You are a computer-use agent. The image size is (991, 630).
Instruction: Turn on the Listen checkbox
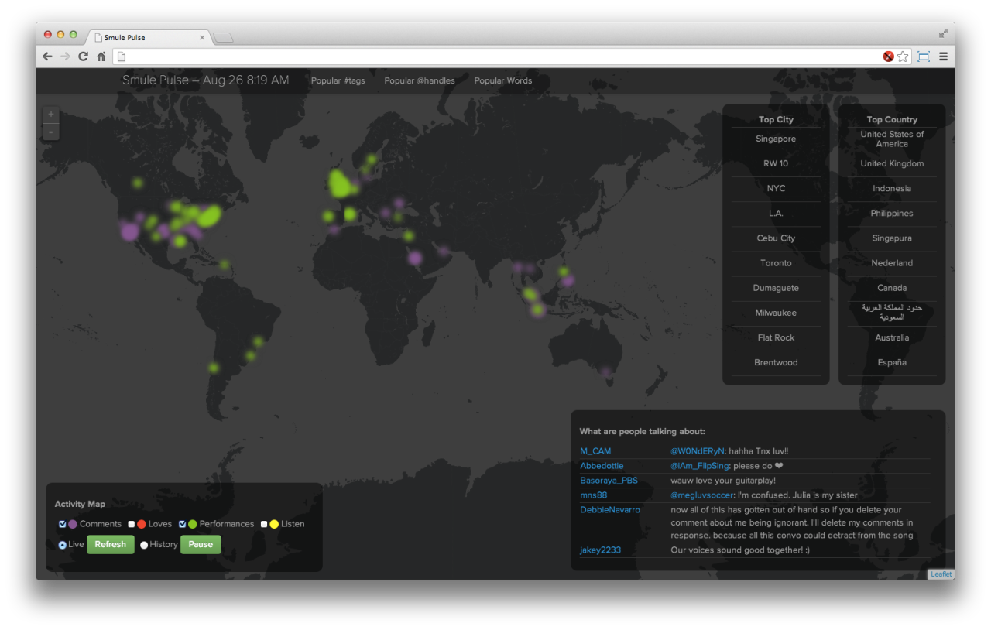[264, 524]
